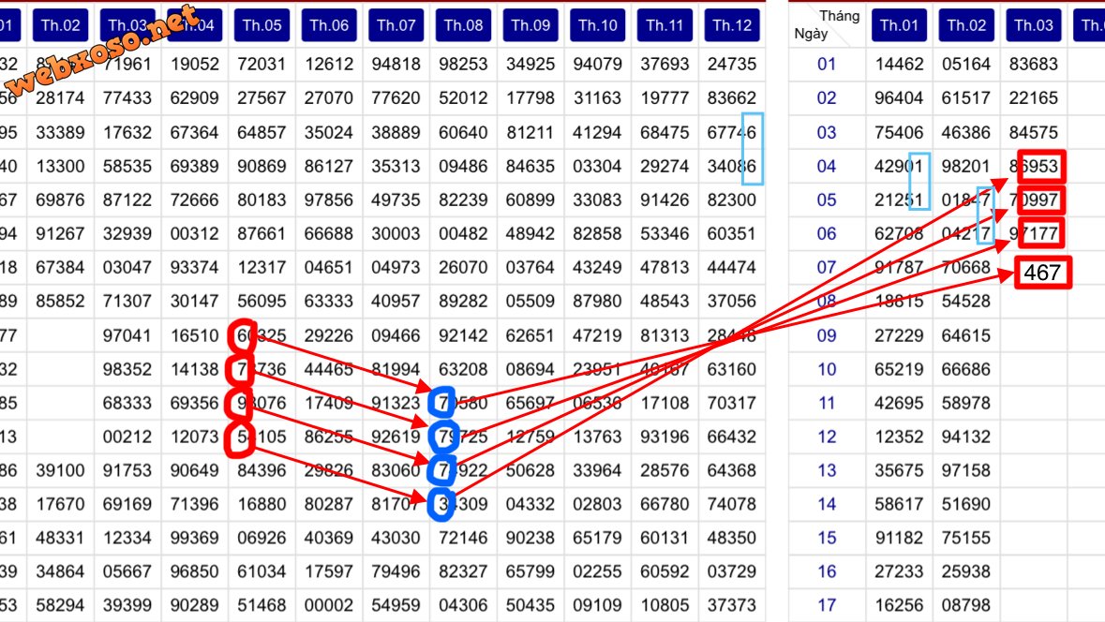Viewport: 1105px width, 622px height.
Task: Select day 01 row label
Action: pos(826,65)
